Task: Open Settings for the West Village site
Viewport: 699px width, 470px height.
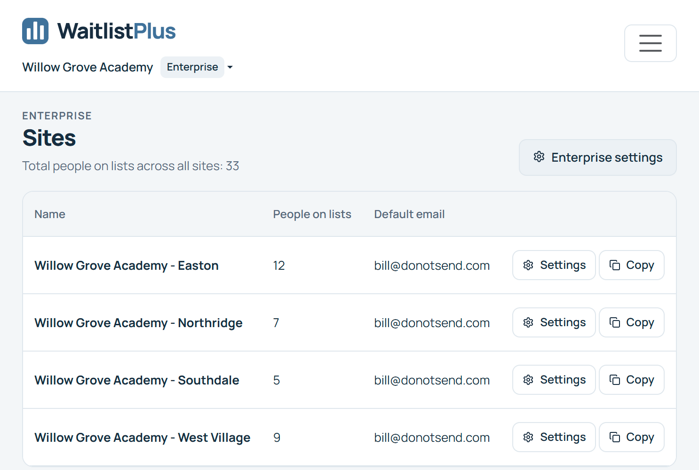Action: [x=554, y=437]
